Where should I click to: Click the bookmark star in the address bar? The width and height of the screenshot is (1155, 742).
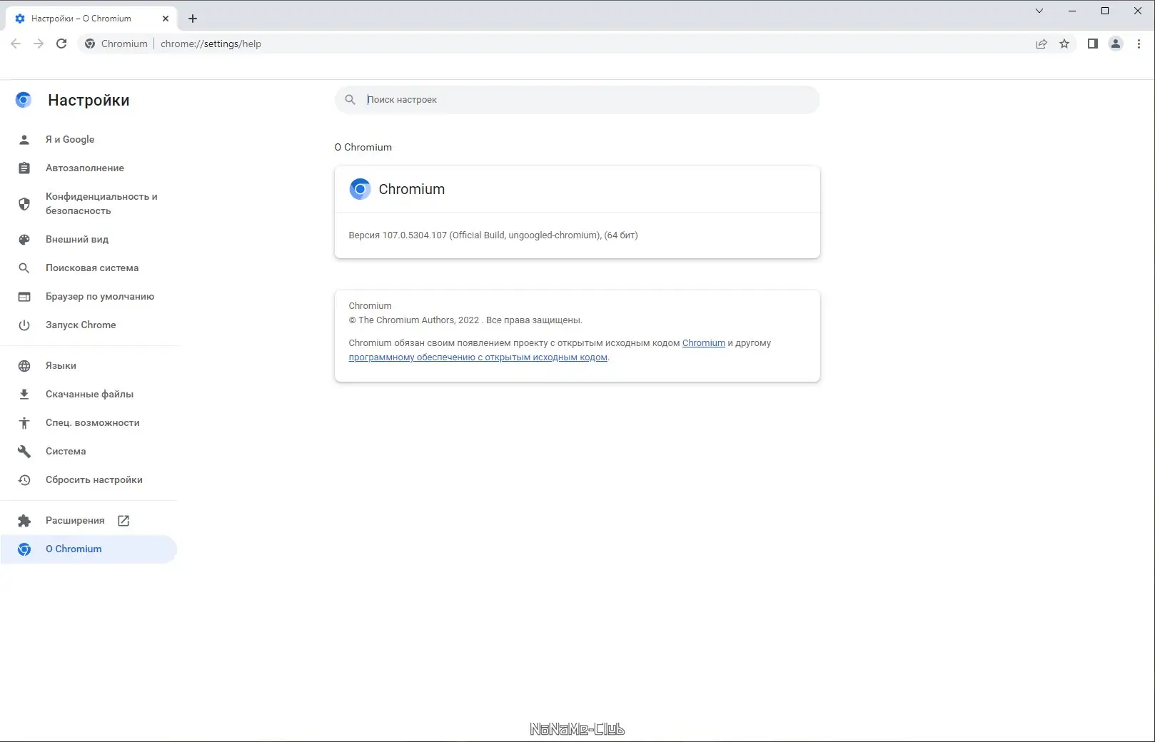tap(1065, 44)
